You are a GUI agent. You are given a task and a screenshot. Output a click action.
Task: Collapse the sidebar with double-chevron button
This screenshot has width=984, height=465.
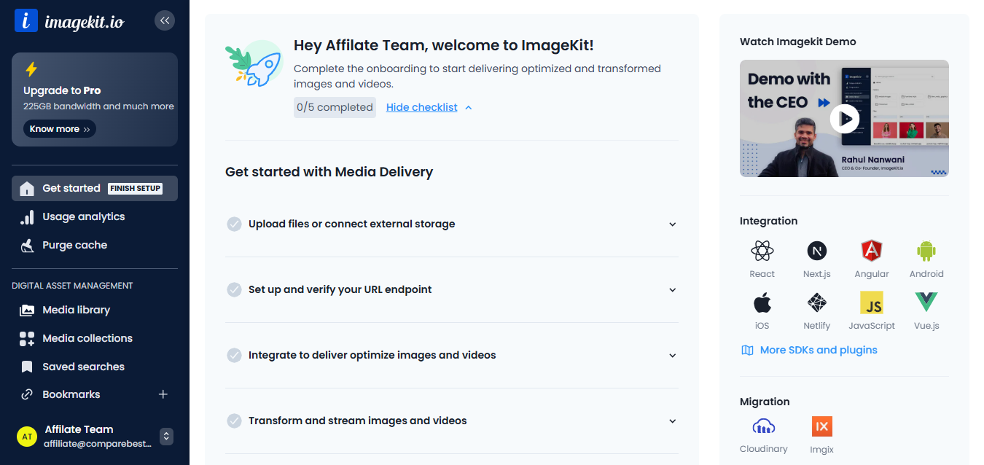(165, 20)
